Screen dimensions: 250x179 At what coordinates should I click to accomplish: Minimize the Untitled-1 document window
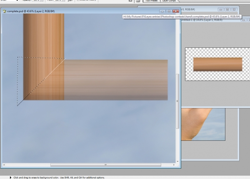click(243, 20)
